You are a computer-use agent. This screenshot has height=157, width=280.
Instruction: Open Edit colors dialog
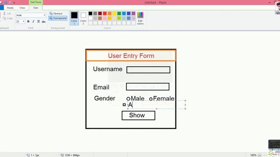point(140,18)
